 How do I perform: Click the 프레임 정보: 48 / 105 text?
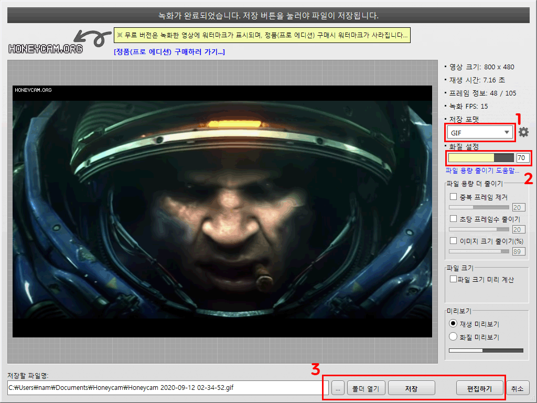click(x=482, y=93)
